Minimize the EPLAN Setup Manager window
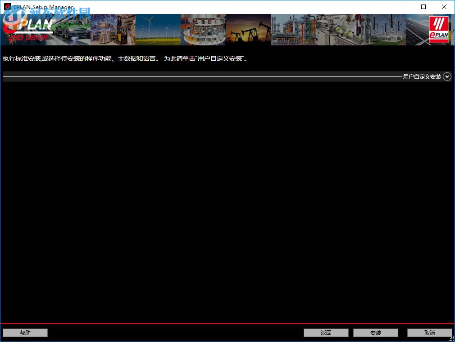The height and width of the screenshot is (342, 455). coord(403,7)
